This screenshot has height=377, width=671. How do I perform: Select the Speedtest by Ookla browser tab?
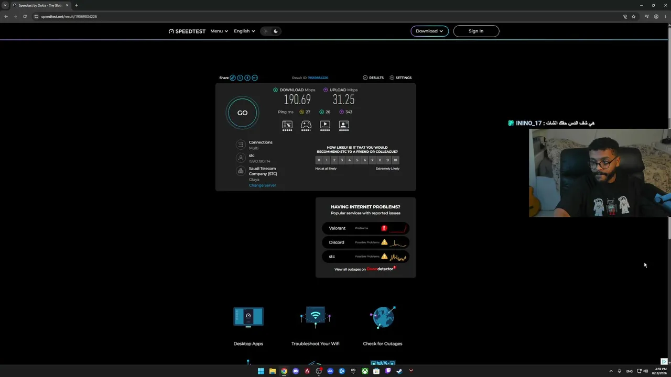(41, 5)
